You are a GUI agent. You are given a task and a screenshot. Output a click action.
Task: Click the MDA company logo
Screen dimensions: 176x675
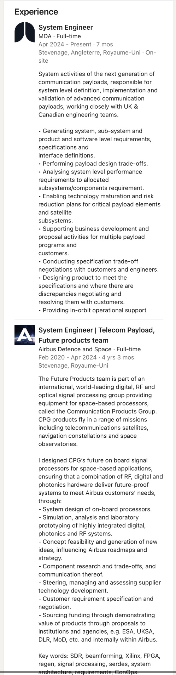pos(25,32)
